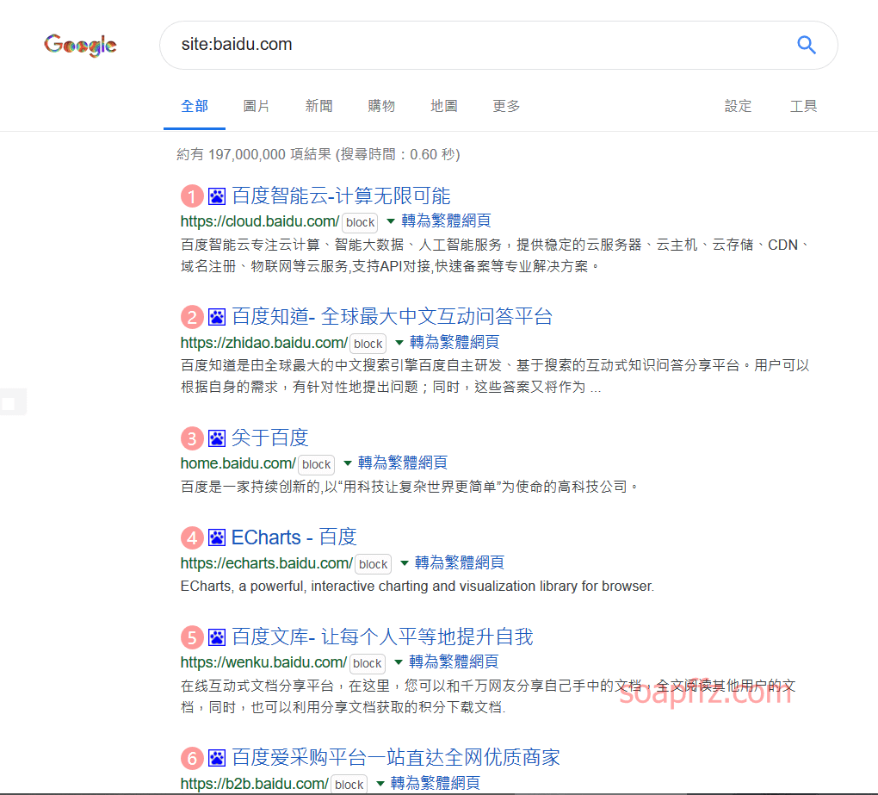The image size is (878, 795).
Task: Expand dropdown arrow after echarts.baidu.com URL
Action: point(405,563)
